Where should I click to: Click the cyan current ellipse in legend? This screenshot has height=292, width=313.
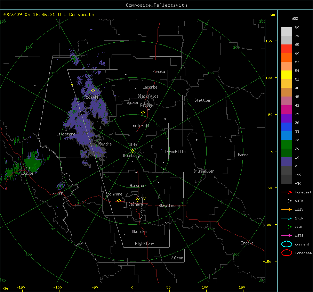coord(287,244)
